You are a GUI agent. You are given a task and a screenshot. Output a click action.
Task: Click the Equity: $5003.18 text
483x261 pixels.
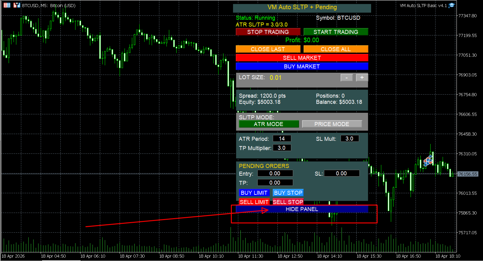(260, 102)
